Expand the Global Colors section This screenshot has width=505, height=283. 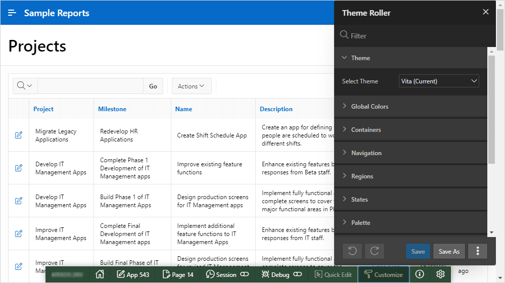coord(370,107)
